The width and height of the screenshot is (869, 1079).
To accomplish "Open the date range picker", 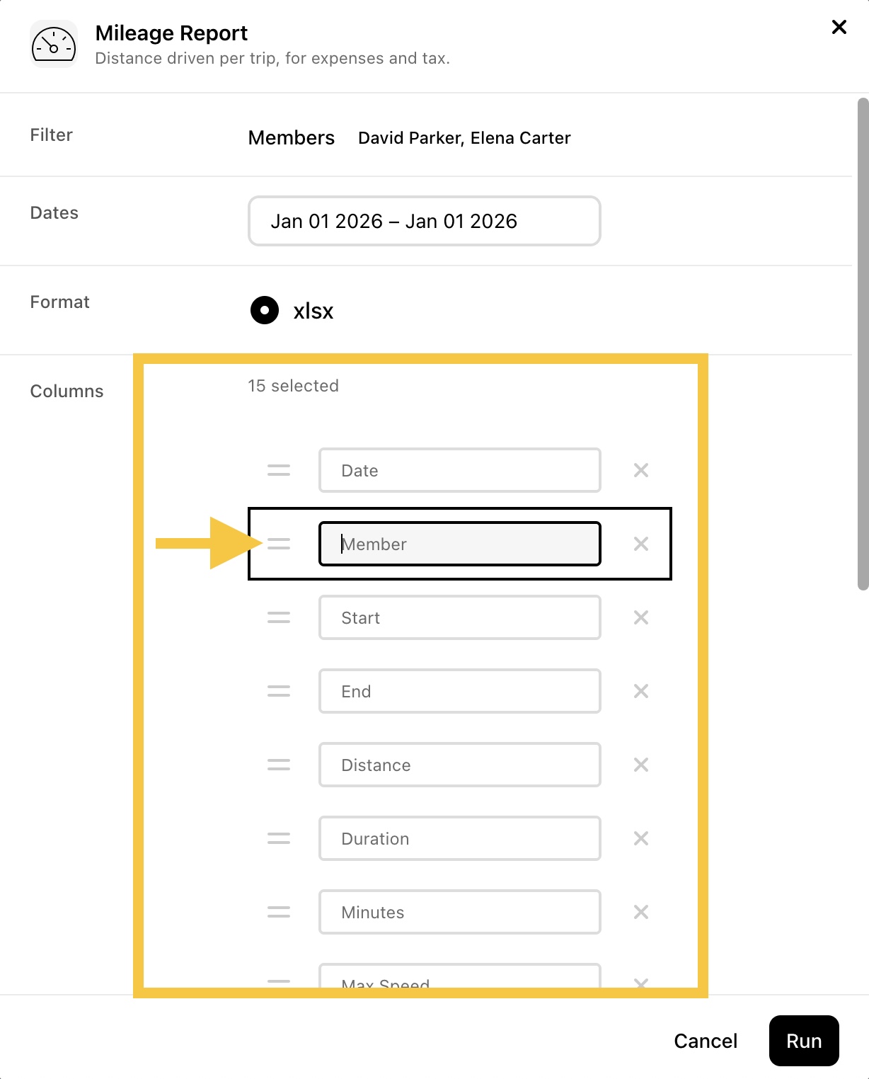I will [425, 221].
